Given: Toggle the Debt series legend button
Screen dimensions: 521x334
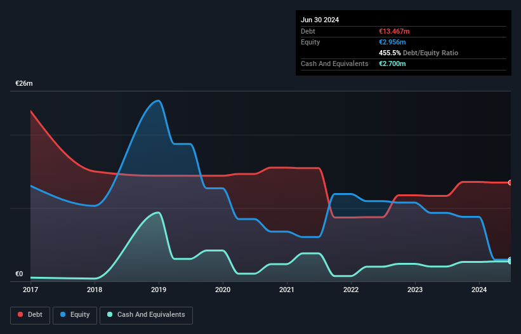Looking at the screenshot, I should [30, 316].
